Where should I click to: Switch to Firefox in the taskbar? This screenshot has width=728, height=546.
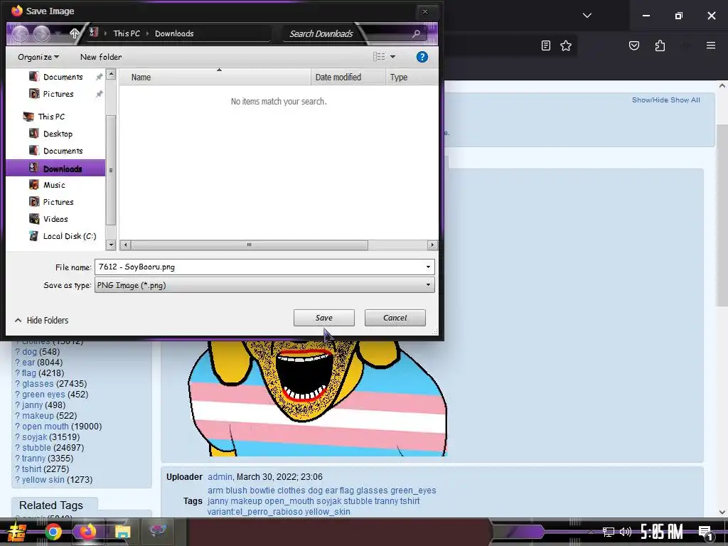click(87, 532)
